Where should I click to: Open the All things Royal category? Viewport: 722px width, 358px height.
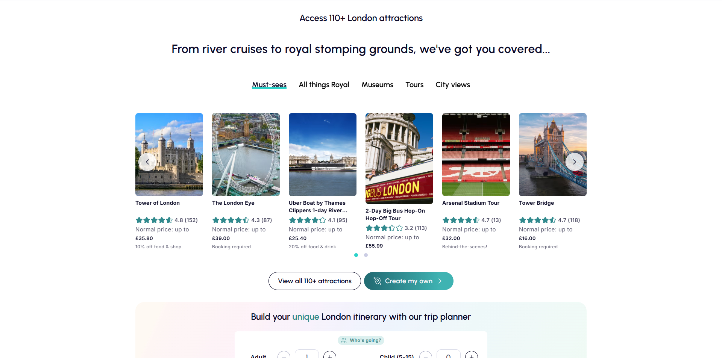[324, 85]
